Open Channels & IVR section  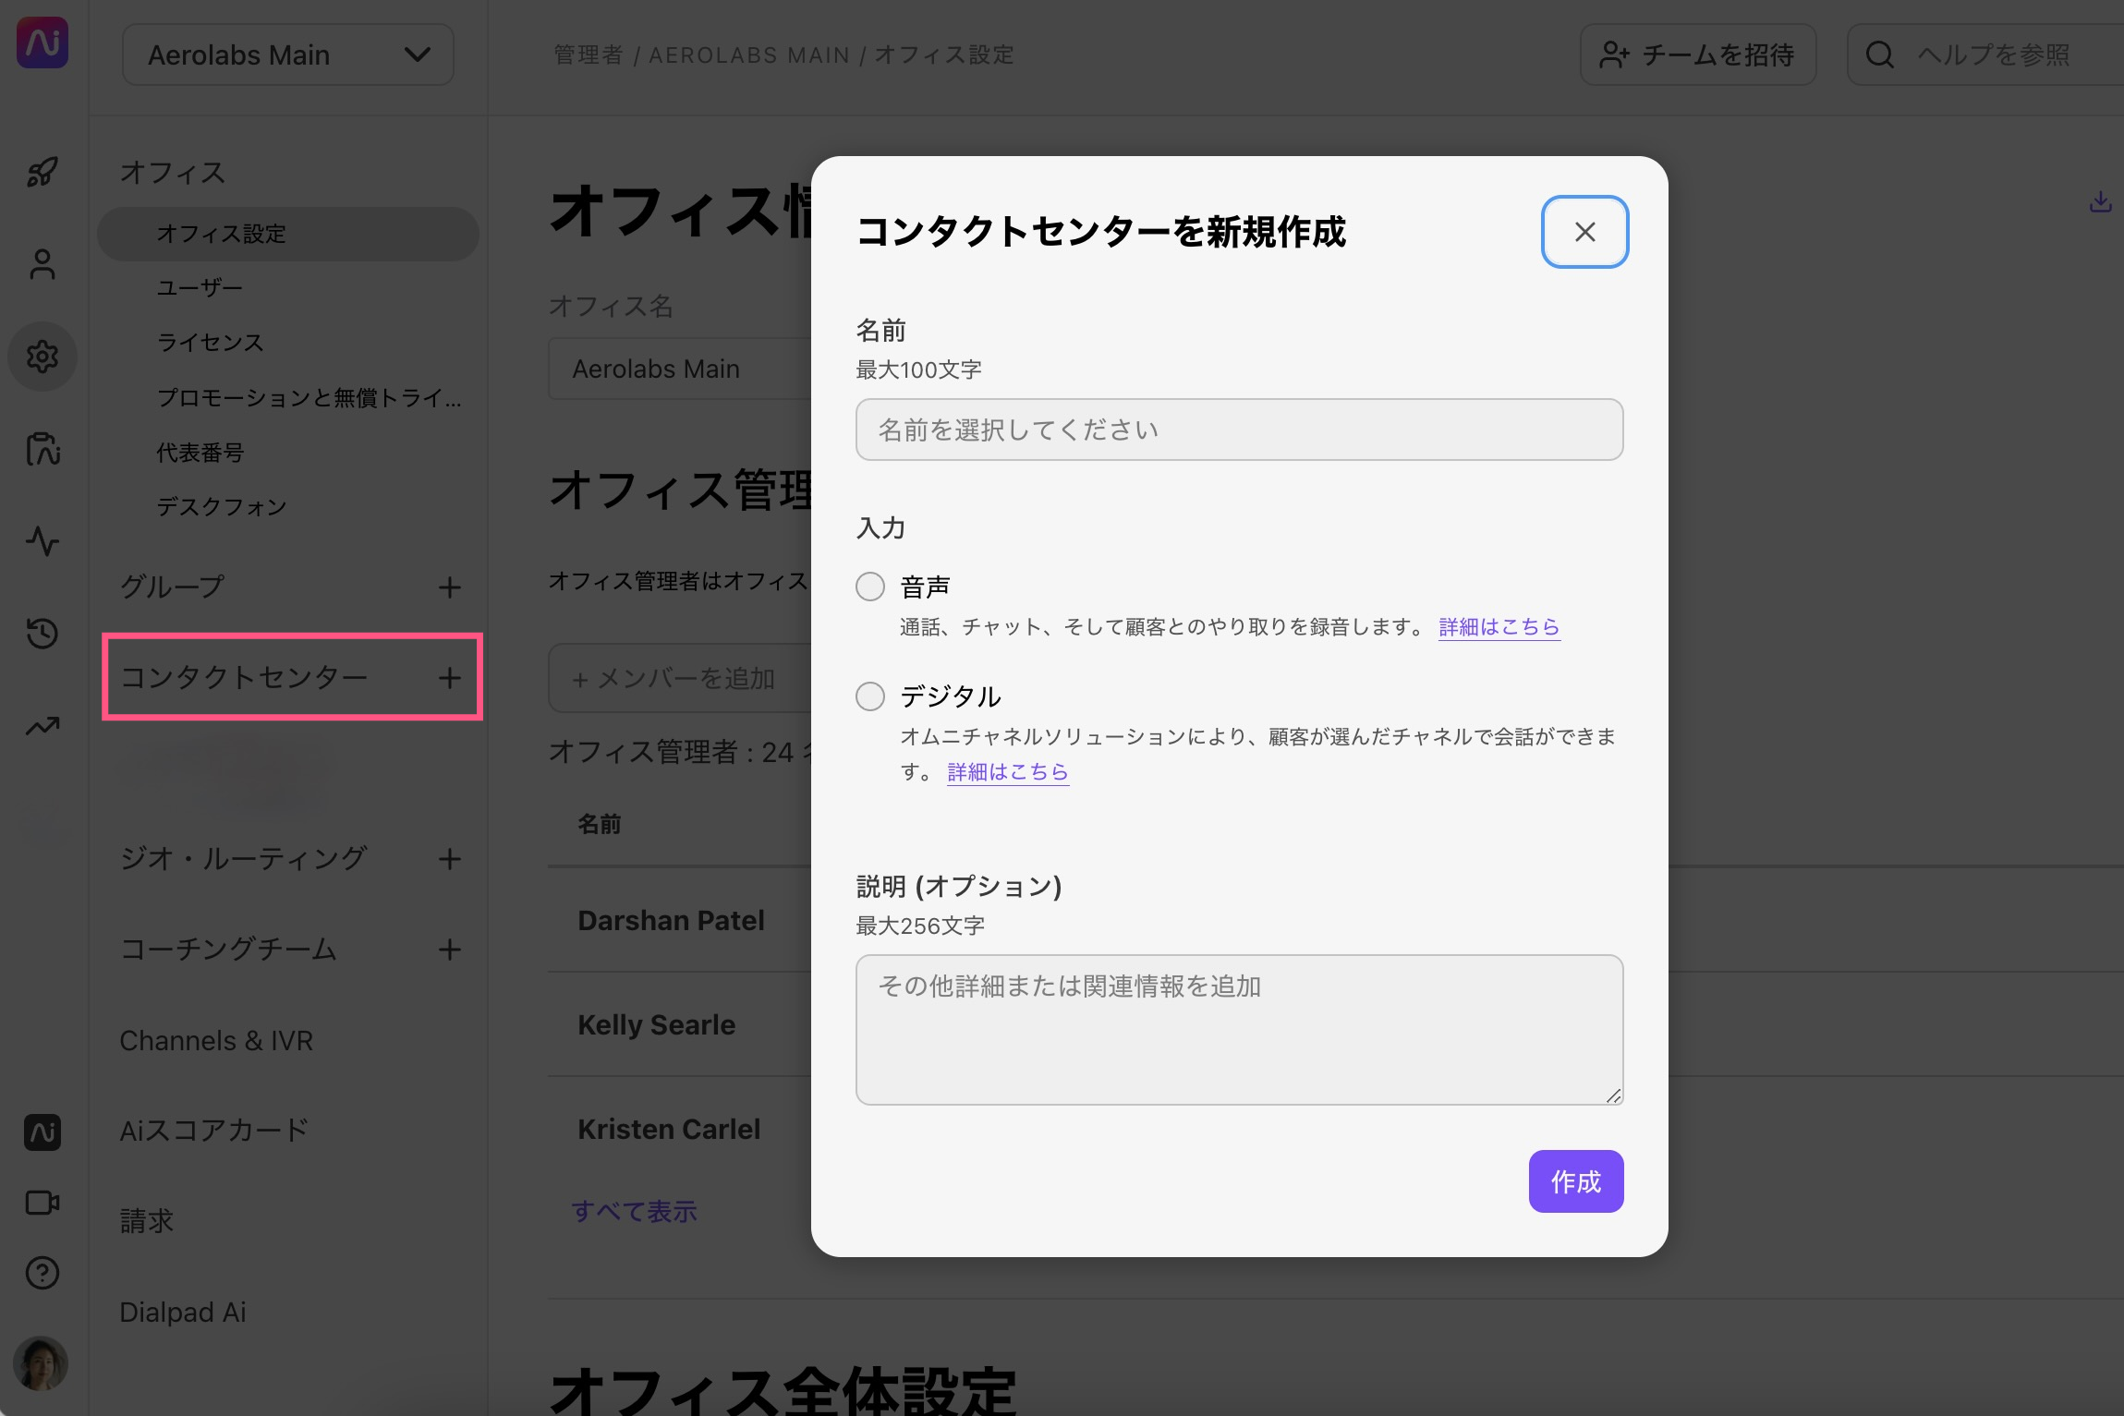[216, 1041]
